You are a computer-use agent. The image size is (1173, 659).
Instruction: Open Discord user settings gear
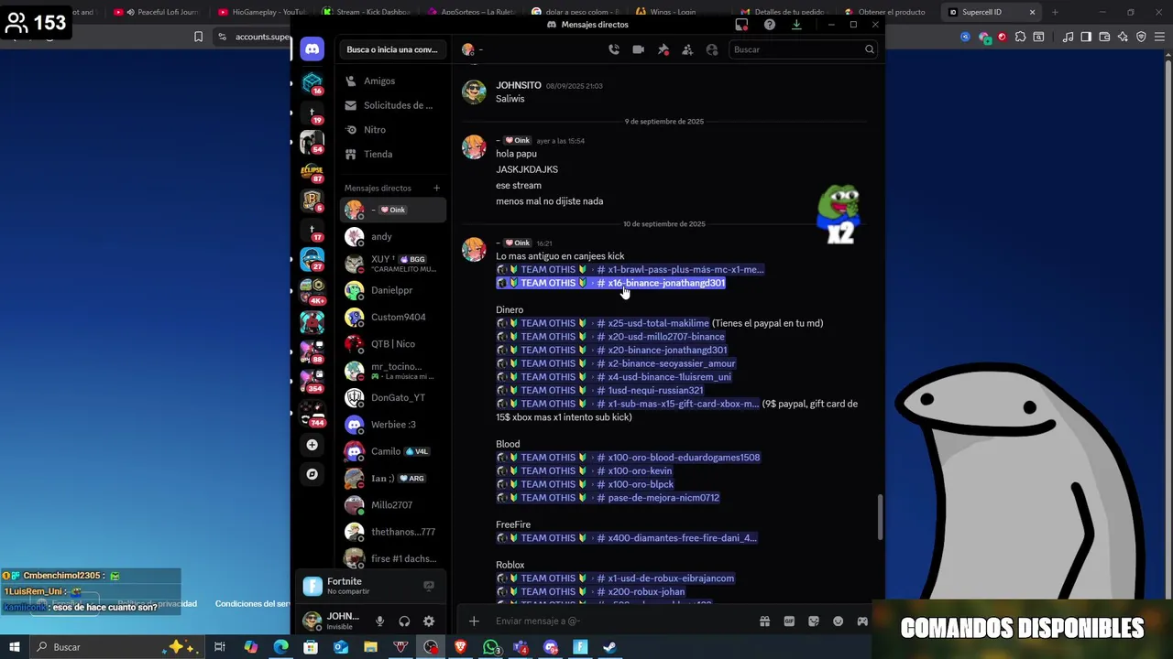(429, 621)
